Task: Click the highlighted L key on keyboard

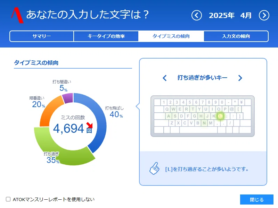Action: pyautogui.click(x=220, y=116)
